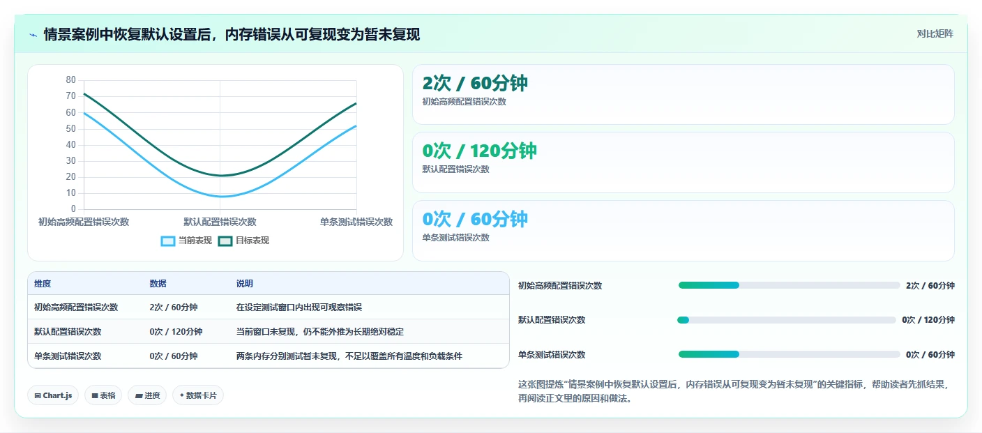Click the 对比矩阵 label in header

[x=935, y=33]
